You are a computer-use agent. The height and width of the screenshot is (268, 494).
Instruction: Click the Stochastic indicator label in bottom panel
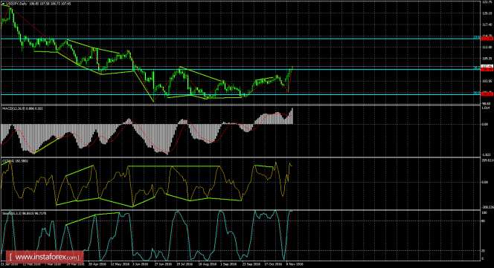click(x=13, y=213)
